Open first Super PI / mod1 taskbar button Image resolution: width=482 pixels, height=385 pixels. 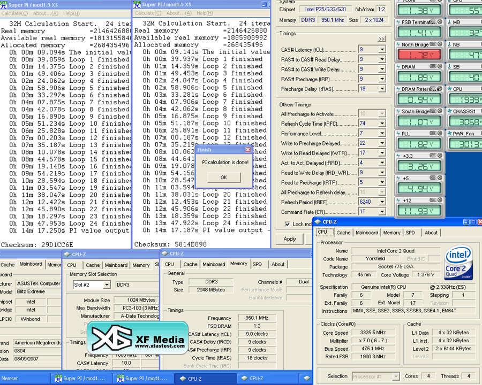tap(81, 379)
